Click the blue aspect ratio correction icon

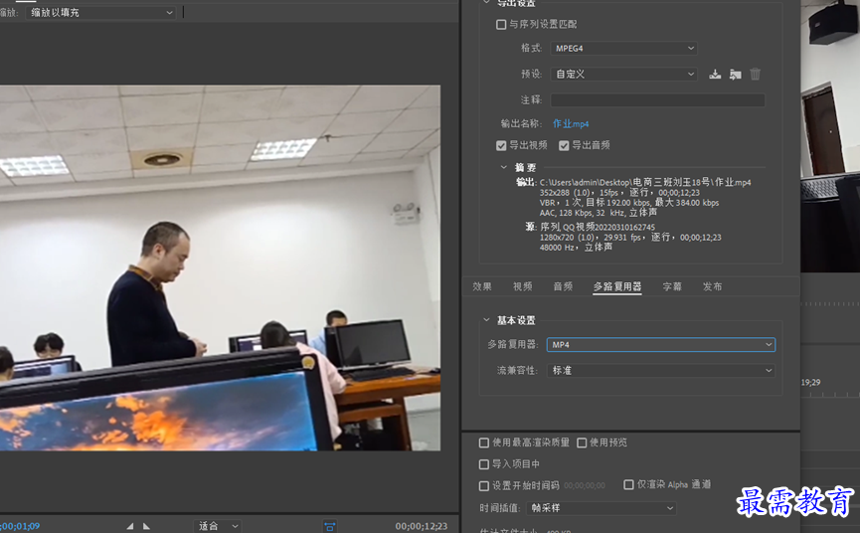[330, 526]
